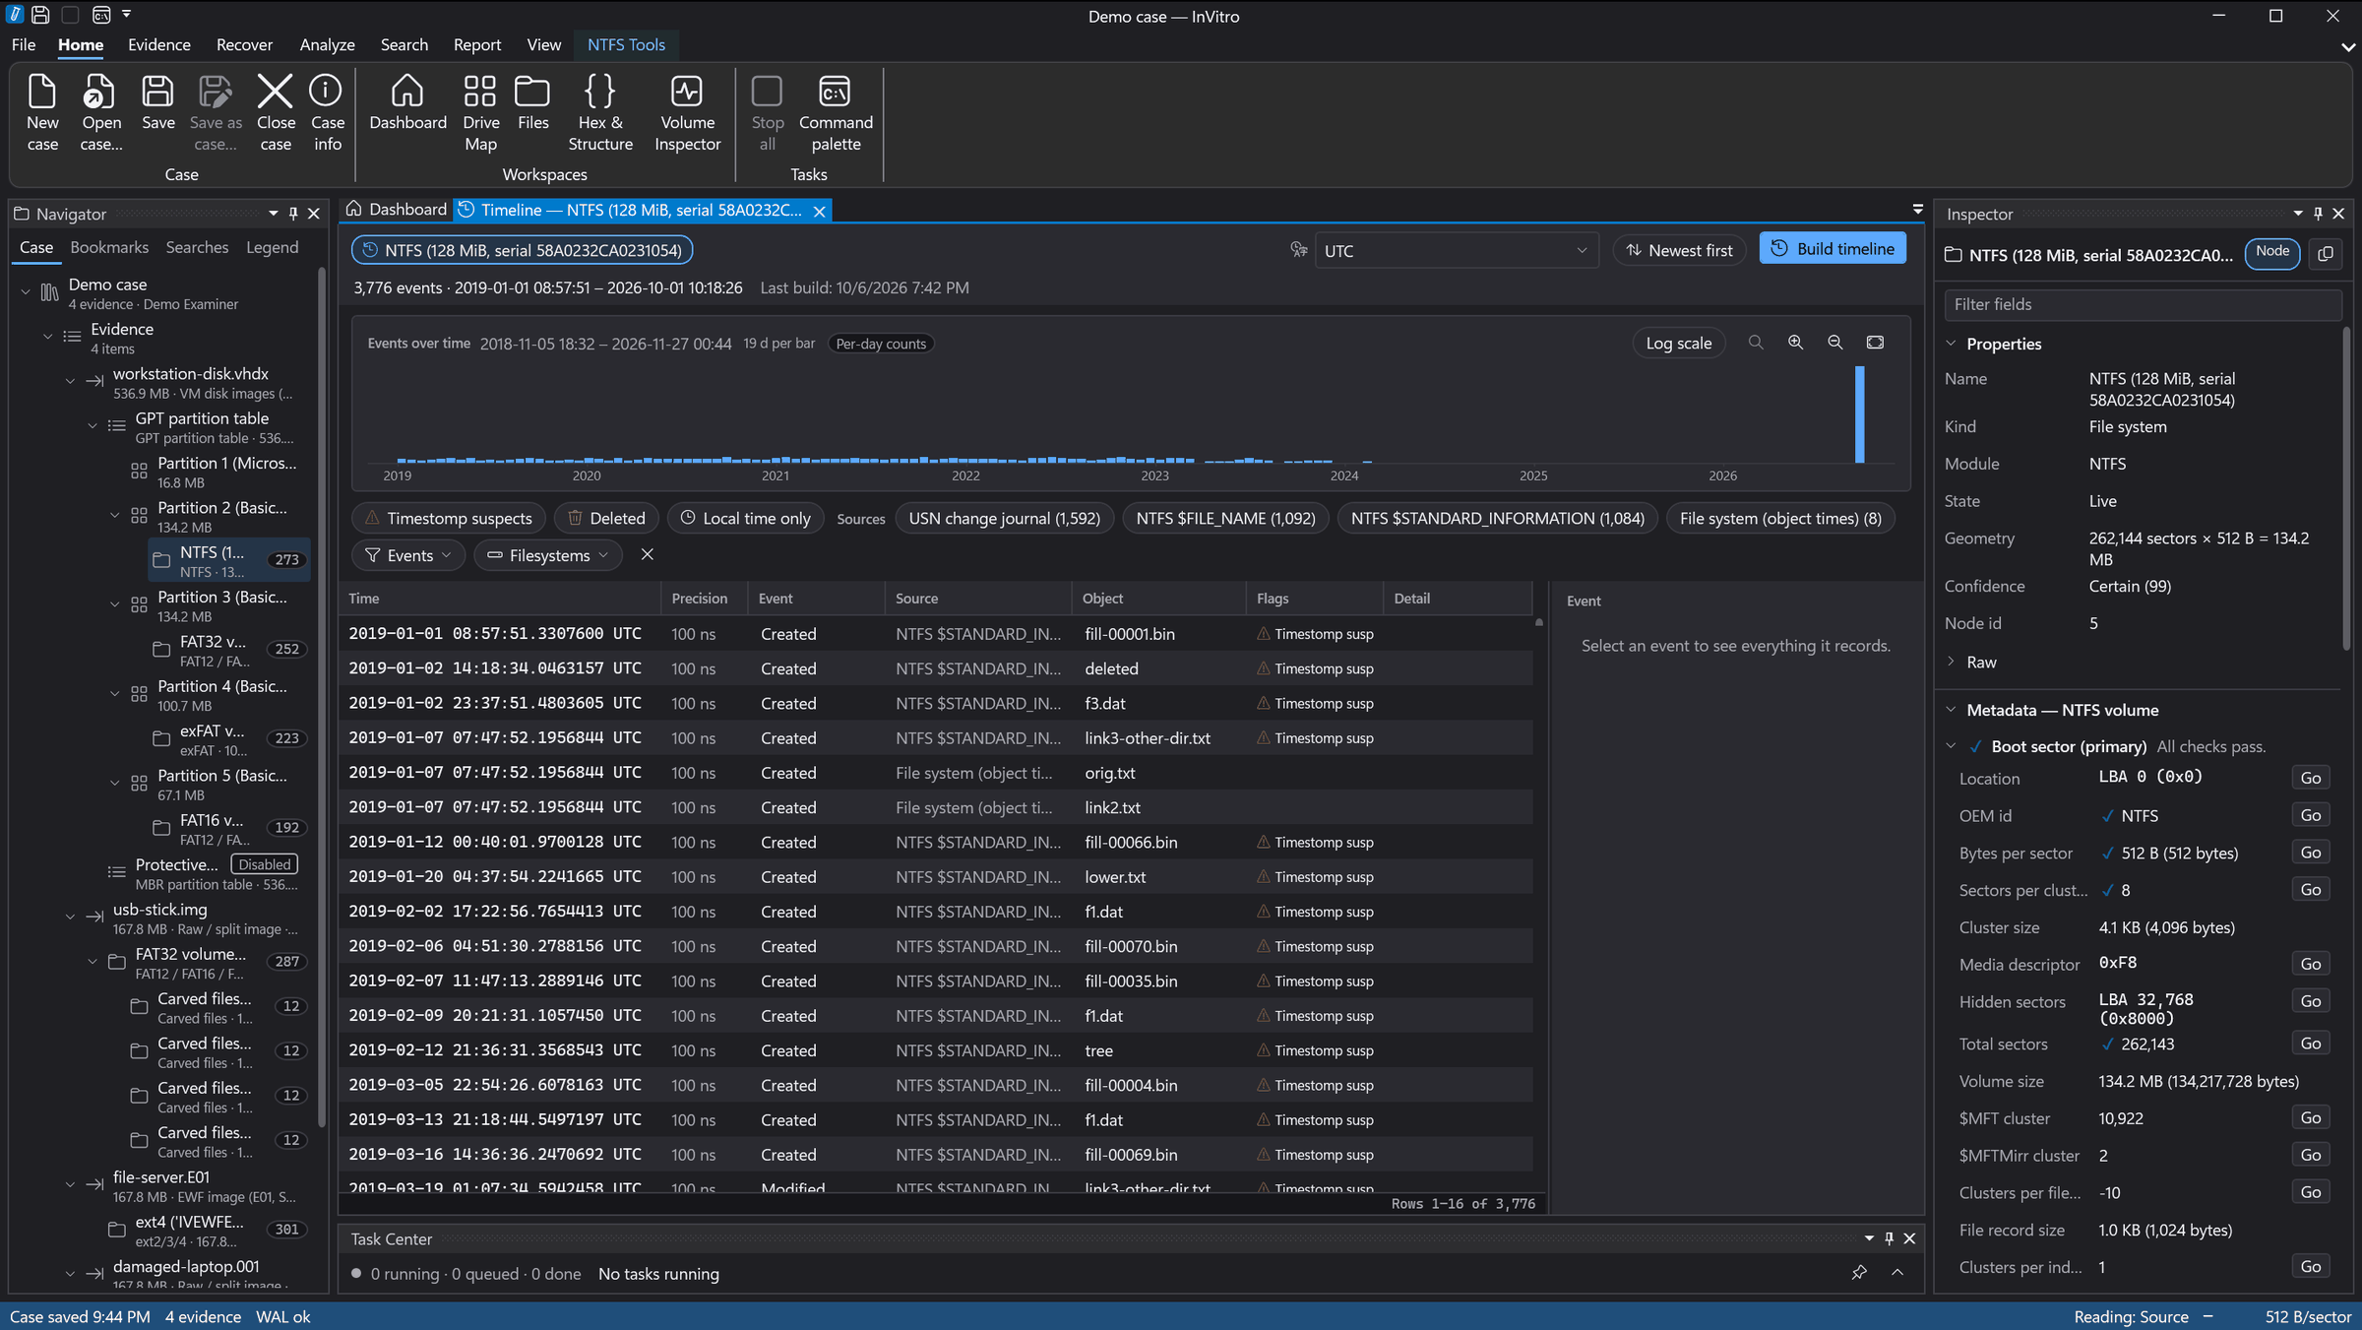2362x1330 pixels.
Task: Expand the Raw section in Inspector
Action: pos(1951,662)
